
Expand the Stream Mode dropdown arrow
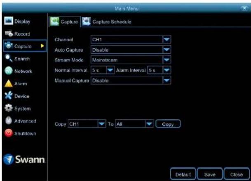167,60
